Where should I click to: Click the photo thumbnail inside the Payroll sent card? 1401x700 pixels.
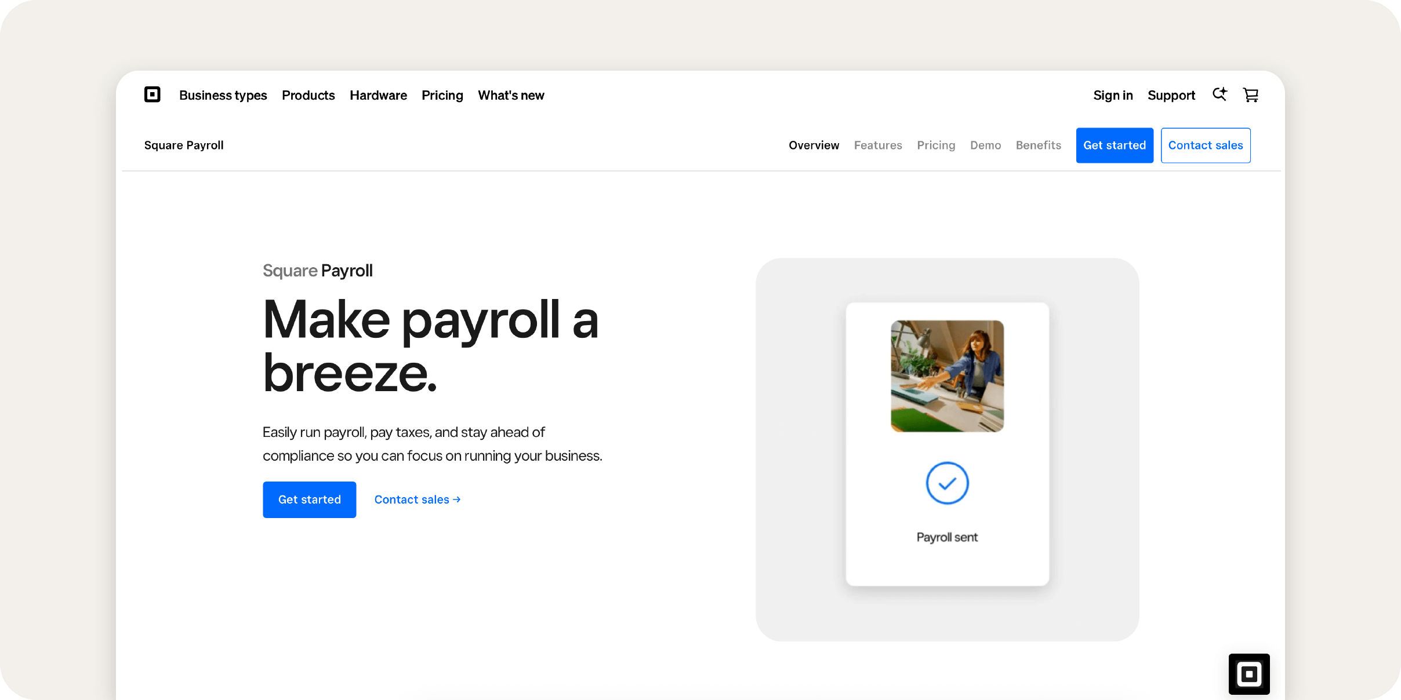pos(947,375)
